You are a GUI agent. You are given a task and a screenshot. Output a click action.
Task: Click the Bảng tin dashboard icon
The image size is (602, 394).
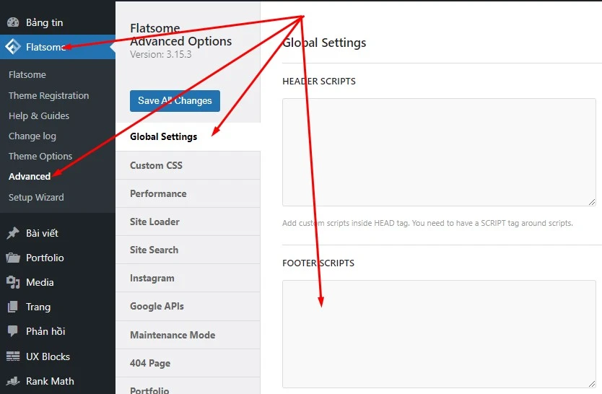(x=13, y=22)
